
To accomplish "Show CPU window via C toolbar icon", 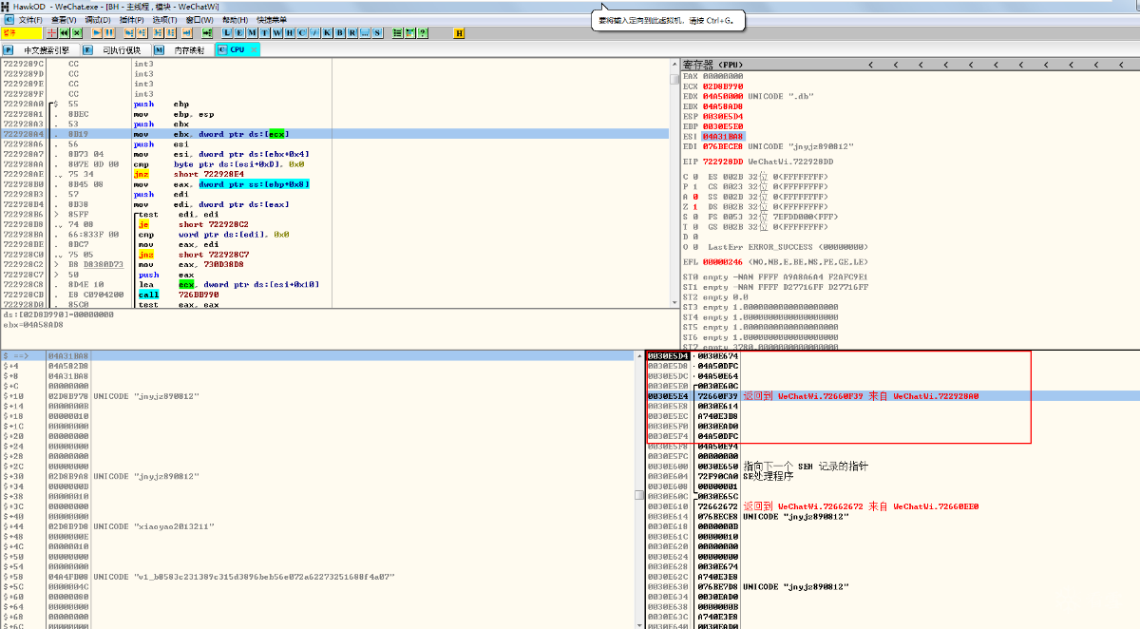I will point(302,32).
